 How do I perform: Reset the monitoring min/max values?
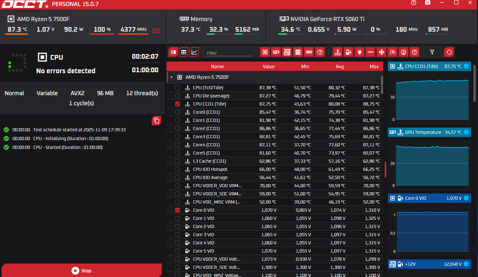[449, 52]
